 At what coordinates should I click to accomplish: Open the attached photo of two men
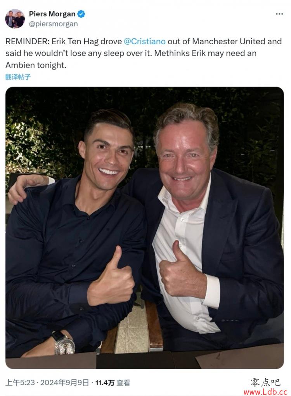(x=145, y=228)
